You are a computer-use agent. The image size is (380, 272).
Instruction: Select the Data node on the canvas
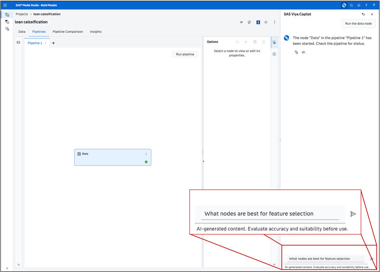click(x=113, y=157)
